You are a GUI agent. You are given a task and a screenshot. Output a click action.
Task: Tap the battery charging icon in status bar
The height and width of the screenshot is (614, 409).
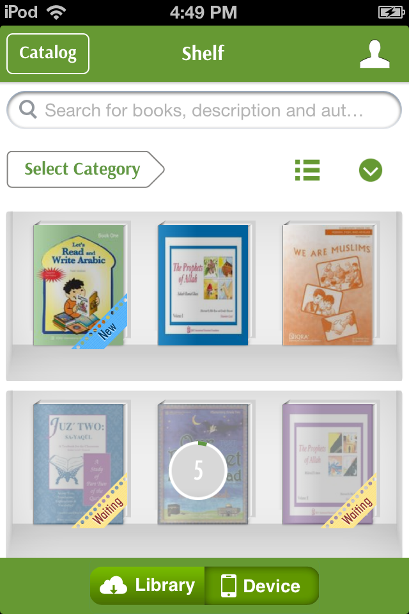pos(391,12)
